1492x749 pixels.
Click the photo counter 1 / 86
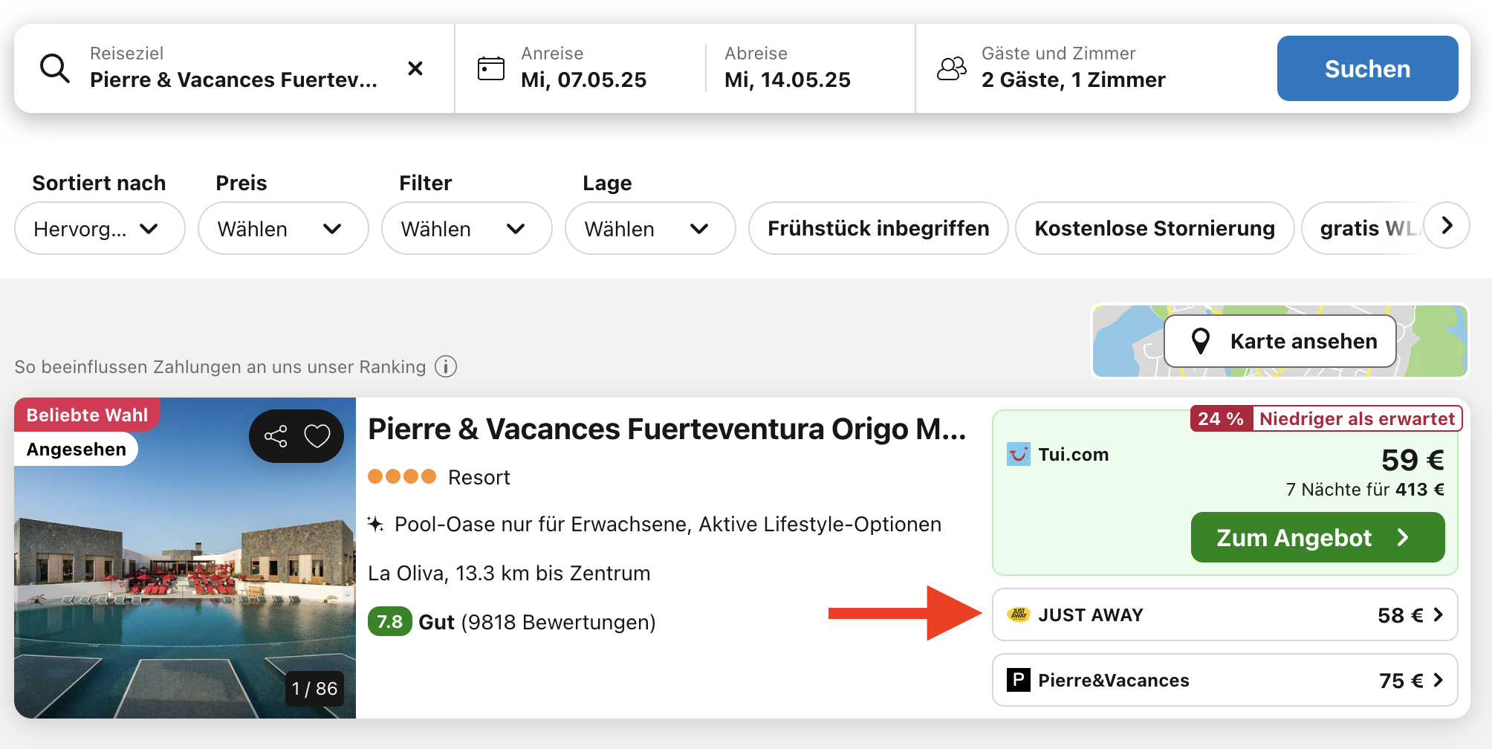coord(314,689)
